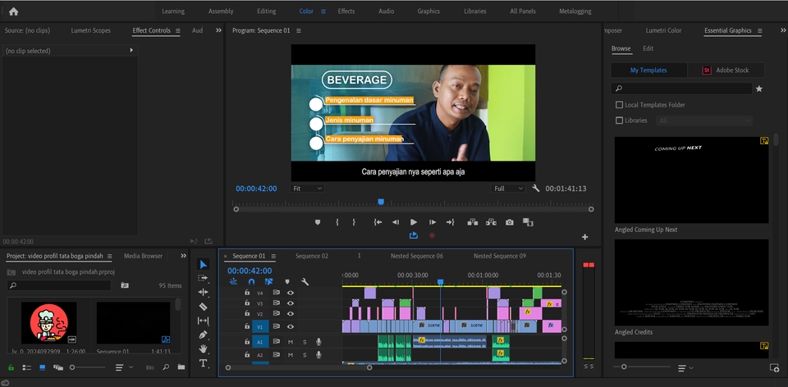Screen dimensions: 788x387
Task: Open the Fit zoom level dropdown
Action: tap(308, 189)
